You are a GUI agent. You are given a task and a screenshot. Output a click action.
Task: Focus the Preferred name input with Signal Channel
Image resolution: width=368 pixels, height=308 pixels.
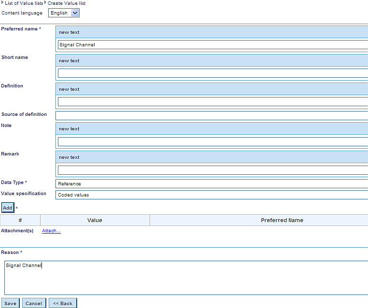pyautogui.click(x=212, y=45)
